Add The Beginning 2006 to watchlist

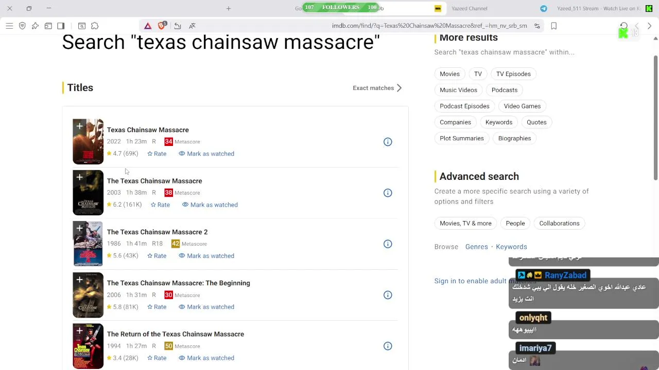point(79,279)
